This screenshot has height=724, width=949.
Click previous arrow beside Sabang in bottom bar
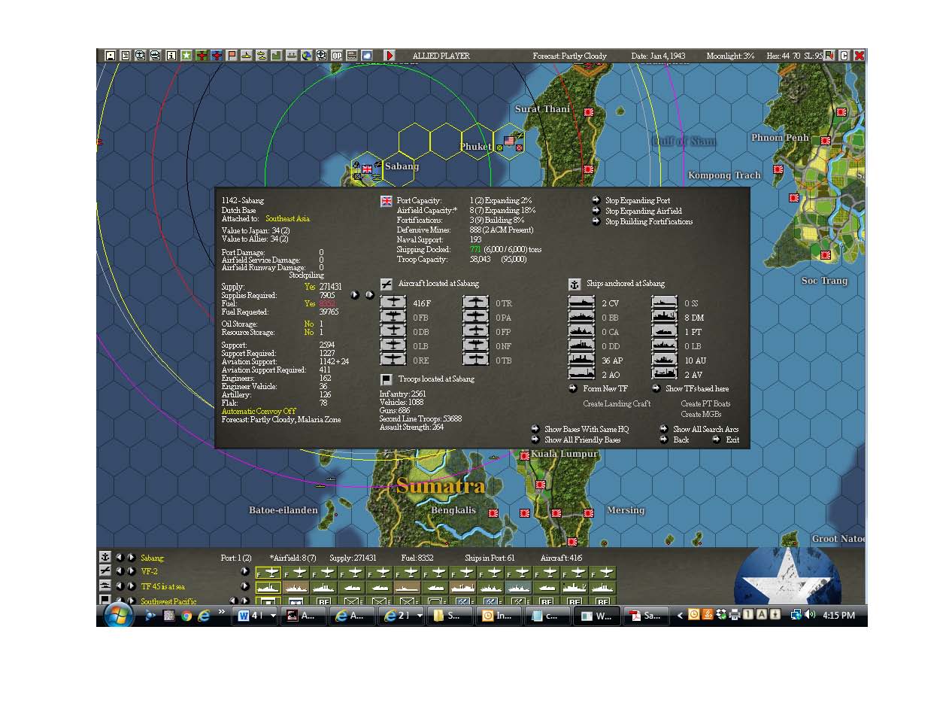point(120,558)
